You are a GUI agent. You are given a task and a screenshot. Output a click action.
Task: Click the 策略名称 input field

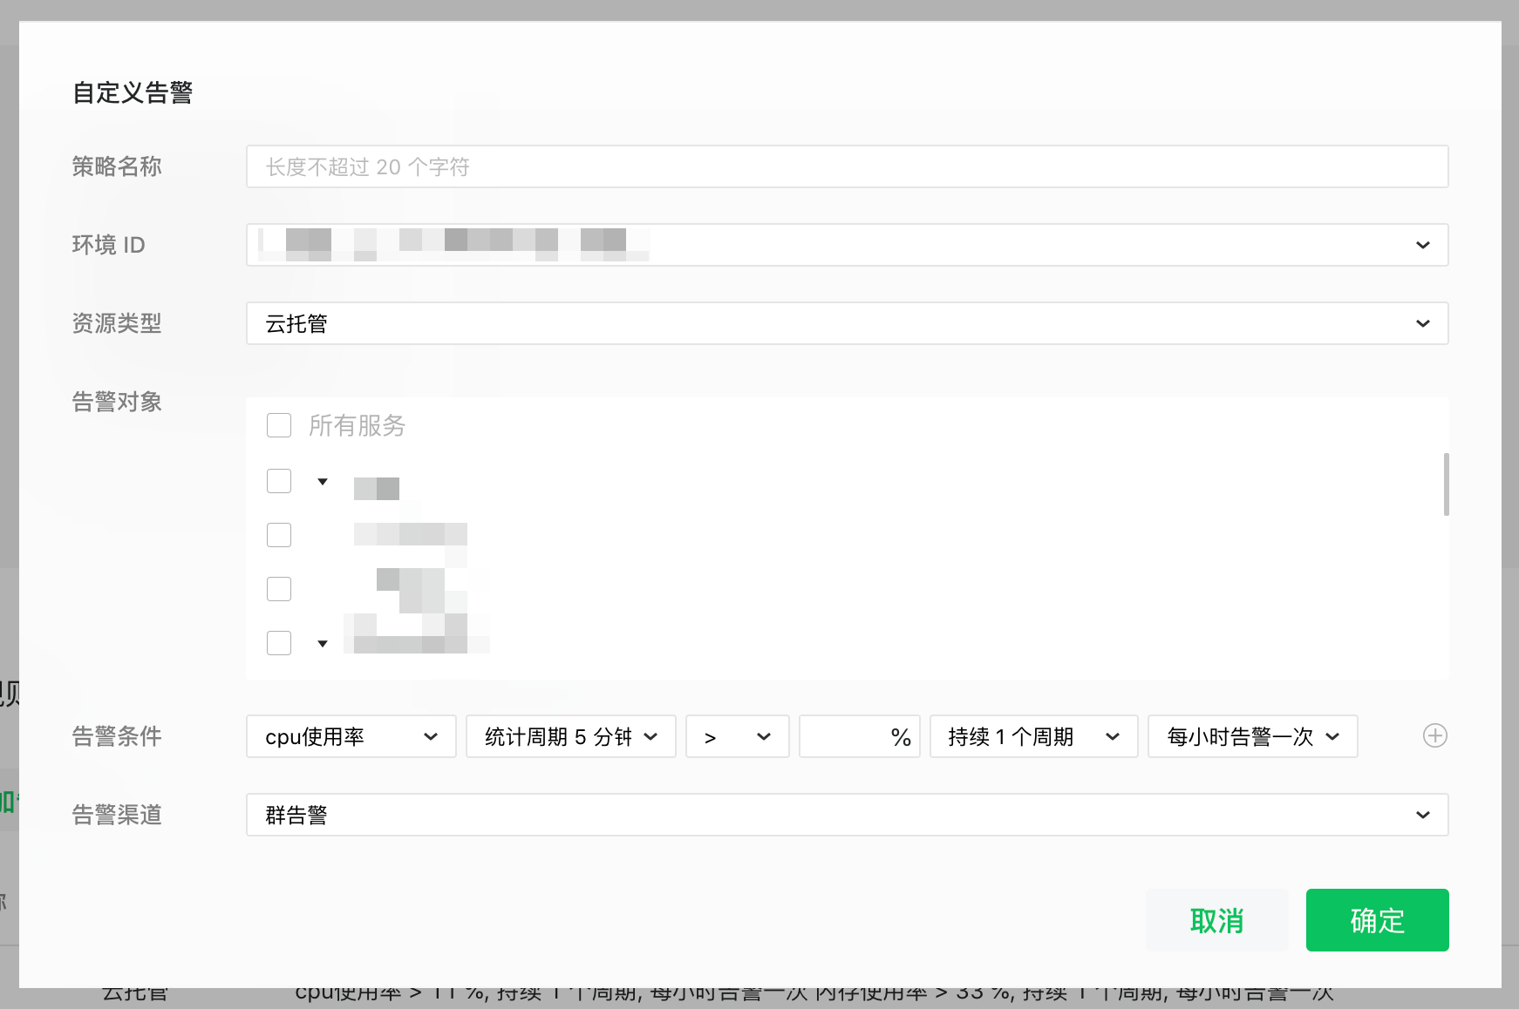coord(847,166)
